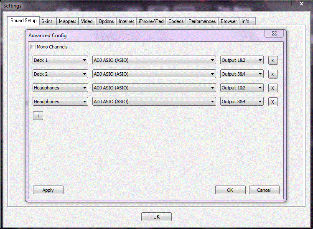This screenshot has width=313, height=229.
Task: Switch to the Skins tab
Action: [x=48, y=21]
